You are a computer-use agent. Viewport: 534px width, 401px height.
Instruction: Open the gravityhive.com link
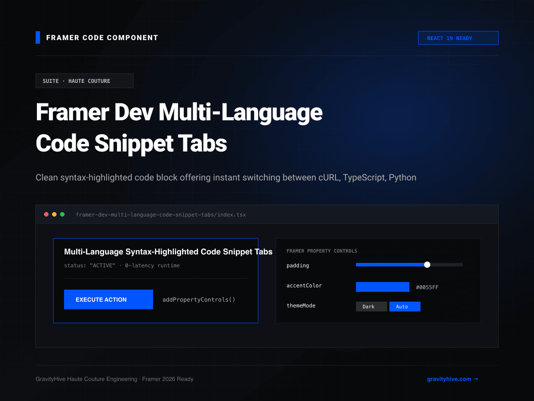[x=453, y=379]
